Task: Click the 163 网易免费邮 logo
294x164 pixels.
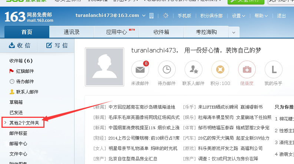Action: click(x=29, y=17)
